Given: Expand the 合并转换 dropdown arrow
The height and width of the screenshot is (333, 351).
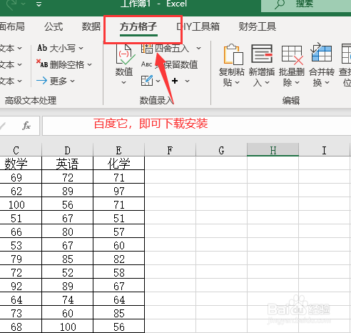Looking at the screenshot, I should [327, 83].
